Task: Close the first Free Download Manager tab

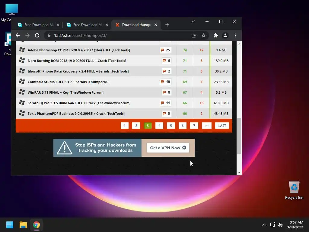Action: (58, 25)
